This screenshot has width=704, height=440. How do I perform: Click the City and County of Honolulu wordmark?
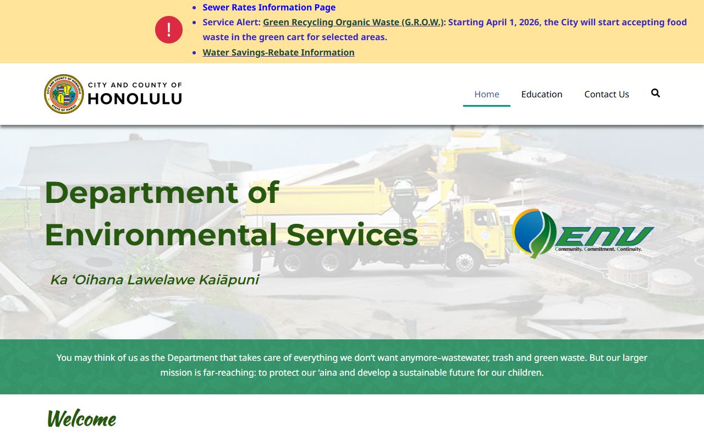point(135,94)
